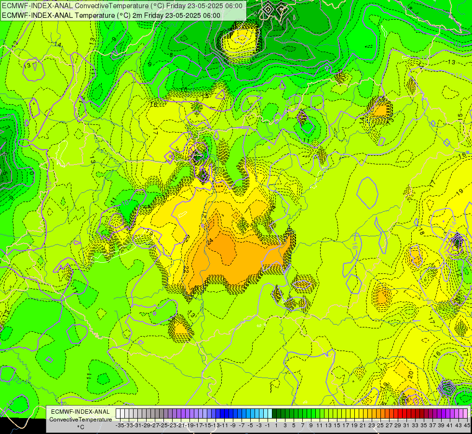This screenshot has height=434, width=472.
Task: Select the '7' tick label in legend
Action: pyautogui.click(x=302, y=426)
